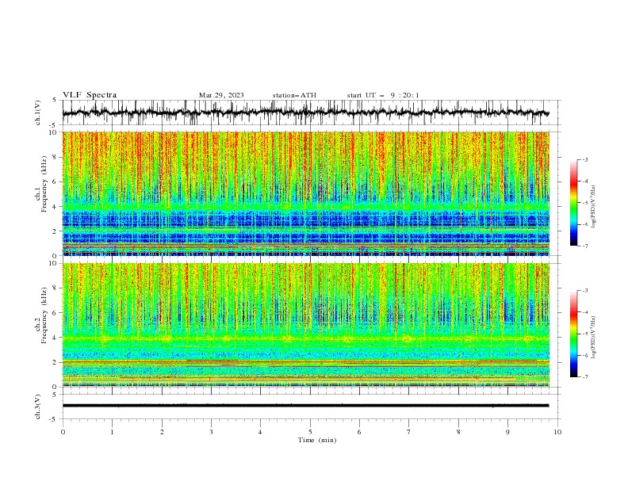Viewport: 628px width, 485px height.
Task: Click the '-7' value on ch.2 colorbar
Action: [x=585, y=377]
